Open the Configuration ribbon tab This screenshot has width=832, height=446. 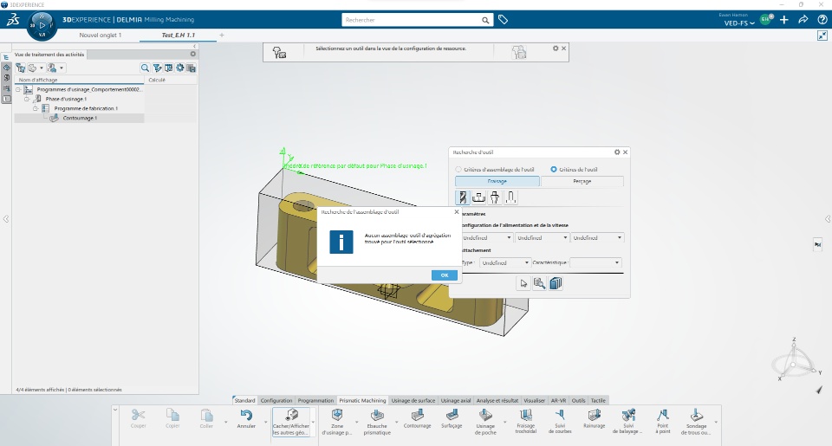[276, 400]
